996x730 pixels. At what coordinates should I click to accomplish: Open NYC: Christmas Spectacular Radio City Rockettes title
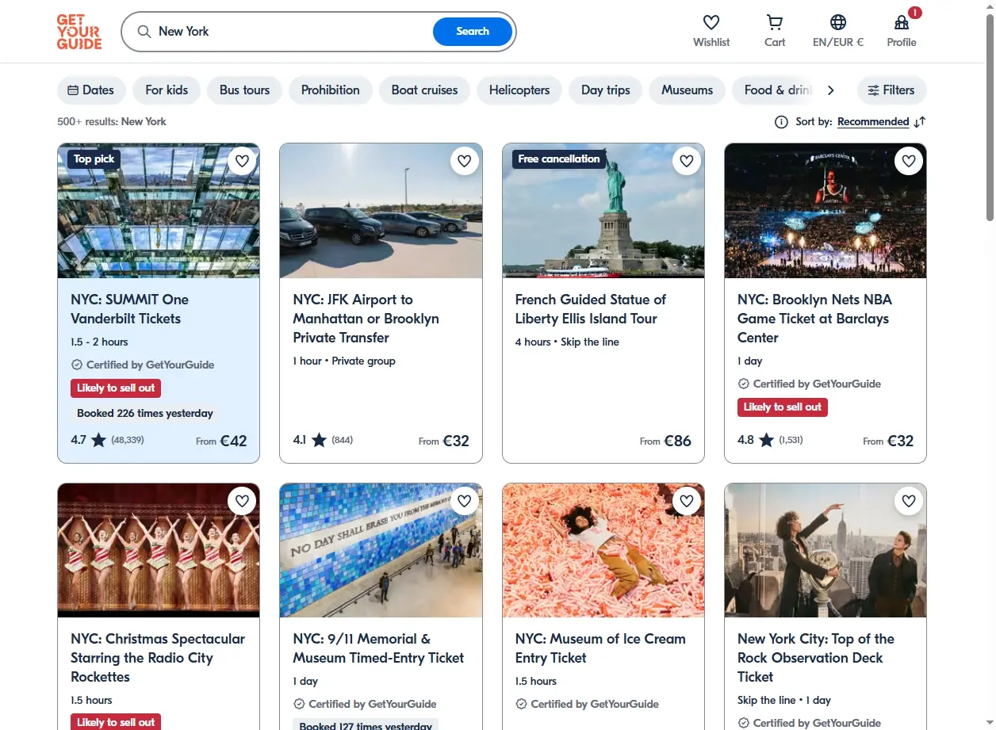point(158,658)
